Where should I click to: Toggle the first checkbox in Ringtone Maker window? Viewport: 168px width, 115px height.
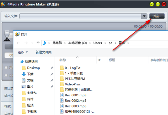(6, 68)
